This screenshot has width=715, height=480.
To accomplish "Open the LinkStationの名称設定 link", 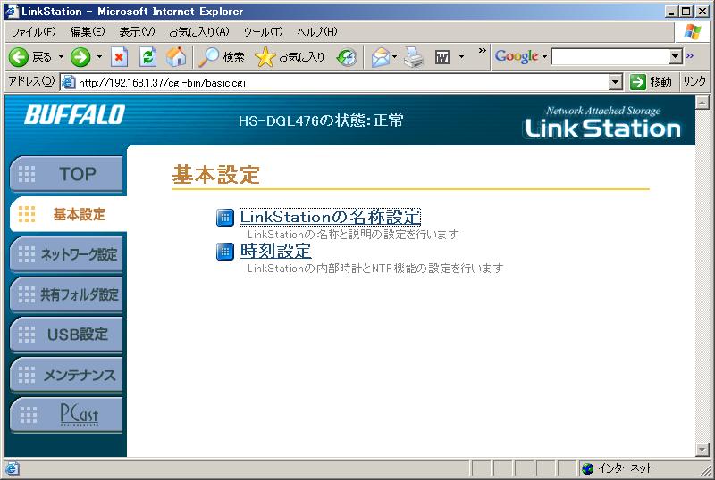I will click(x=330, y=217).
